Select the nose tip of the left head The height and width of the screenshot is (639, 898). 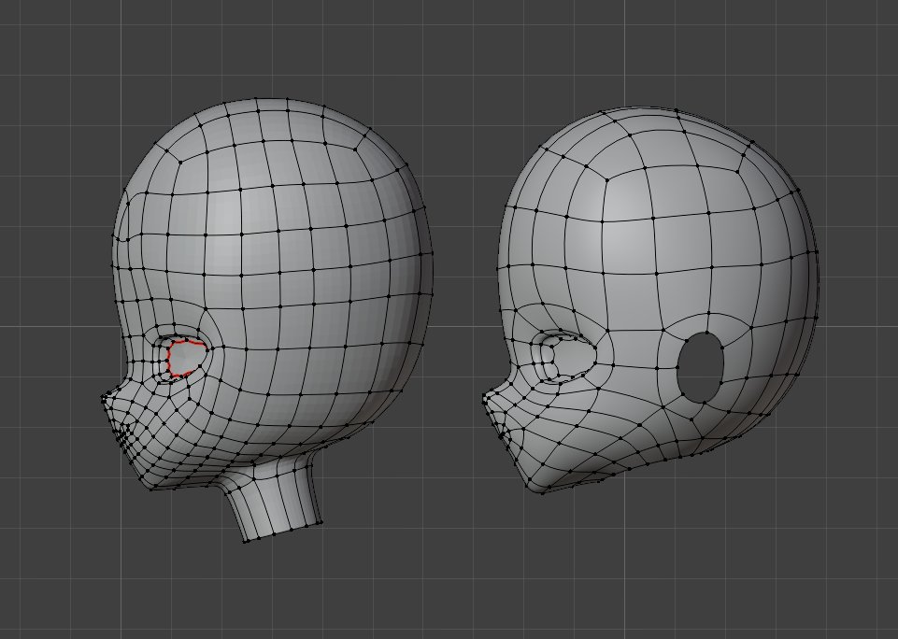[107, 399]
